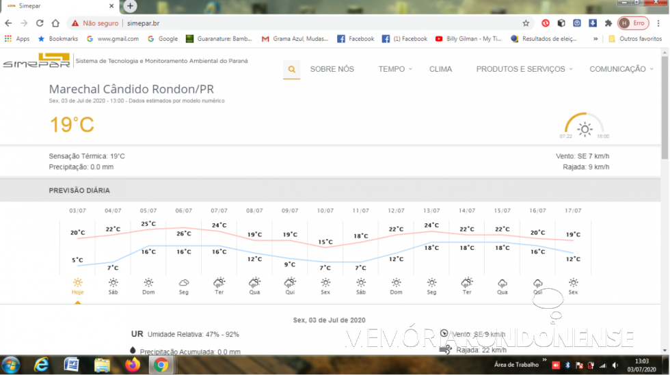Image resolution: width=670 pixels, height=375 pixels.
Task: Open a new browser tab
Action: point(130,6)
